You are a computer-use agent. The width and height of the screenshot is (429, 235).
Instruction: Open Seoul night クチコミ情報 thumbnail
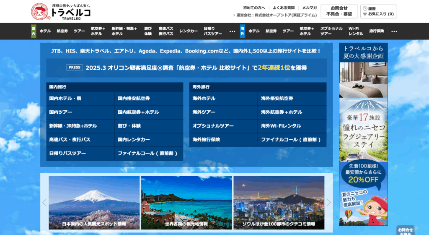tap(279, 203)
